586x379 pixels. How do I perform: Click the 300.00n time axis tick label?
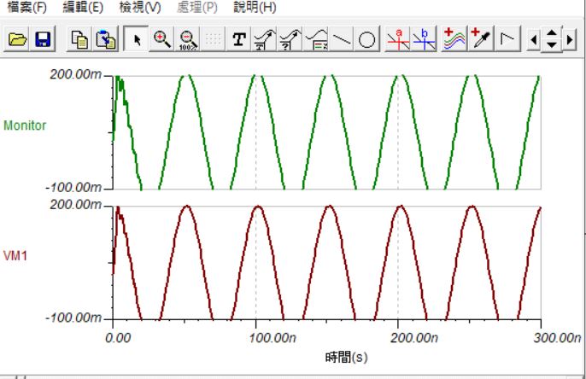pos(557,338)
